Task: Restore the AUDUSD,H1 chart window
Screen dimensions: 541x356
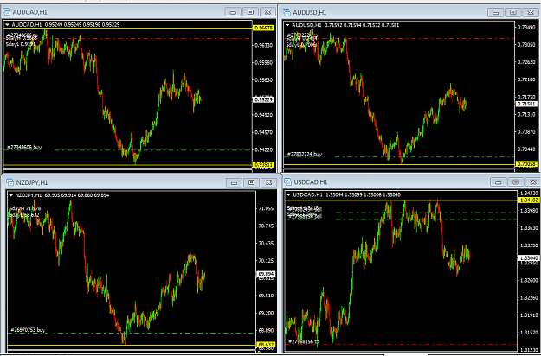Action: 513,12
